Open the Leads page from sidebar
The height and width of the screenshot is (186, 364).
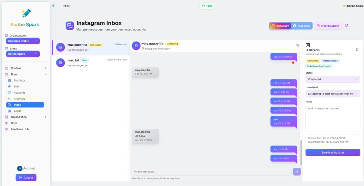click(17, 111)
